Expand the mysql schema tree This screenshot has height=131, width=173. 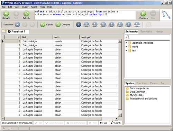click(x=126, y=47)
